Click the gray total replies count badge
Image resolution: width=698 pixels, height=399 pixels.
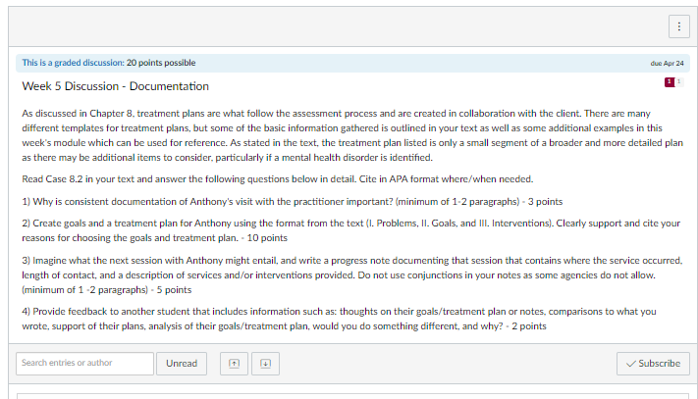point(679,81)
